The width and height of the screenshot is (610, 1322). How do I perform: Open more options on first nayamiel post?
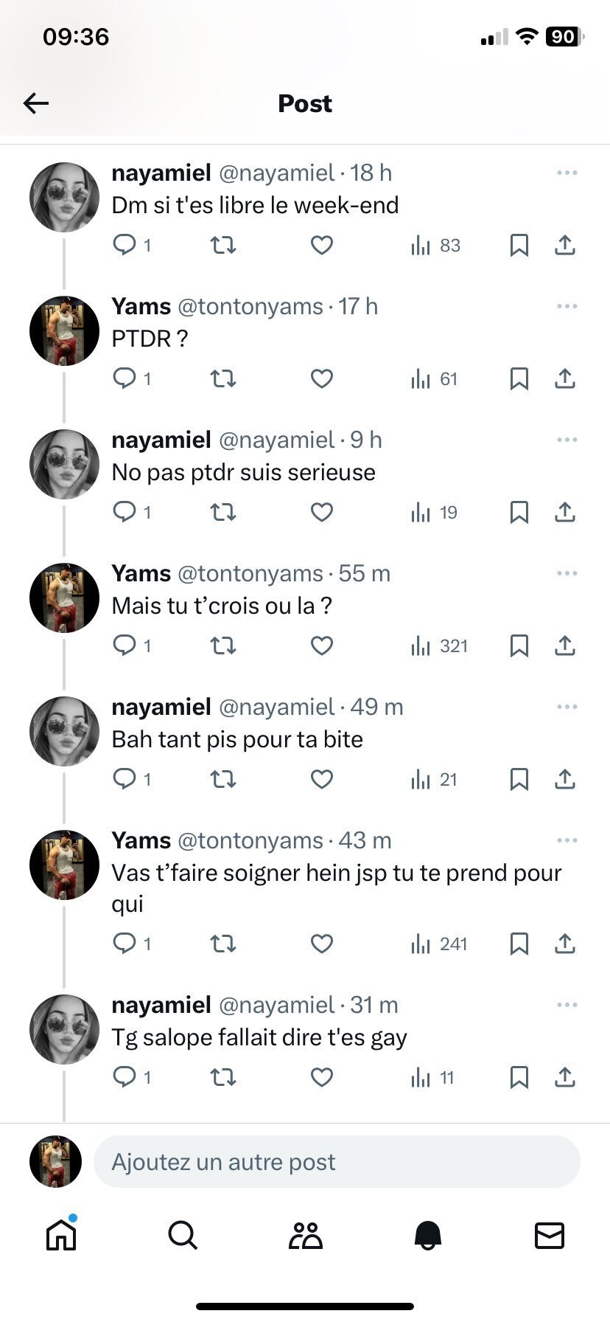point(567,173)
